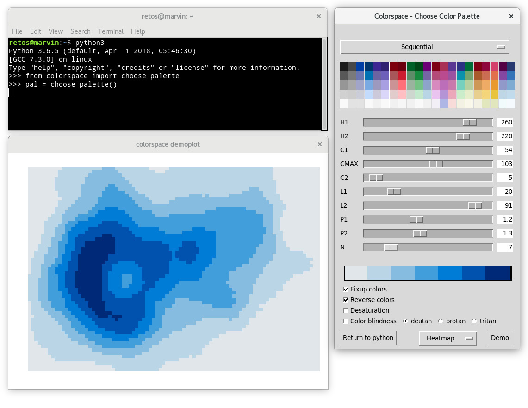Enable Desaturation

pos(346,310)
